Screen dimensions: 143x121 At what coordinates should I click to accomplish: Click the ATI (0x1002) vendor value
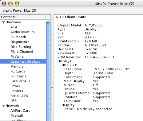point(95,45)
